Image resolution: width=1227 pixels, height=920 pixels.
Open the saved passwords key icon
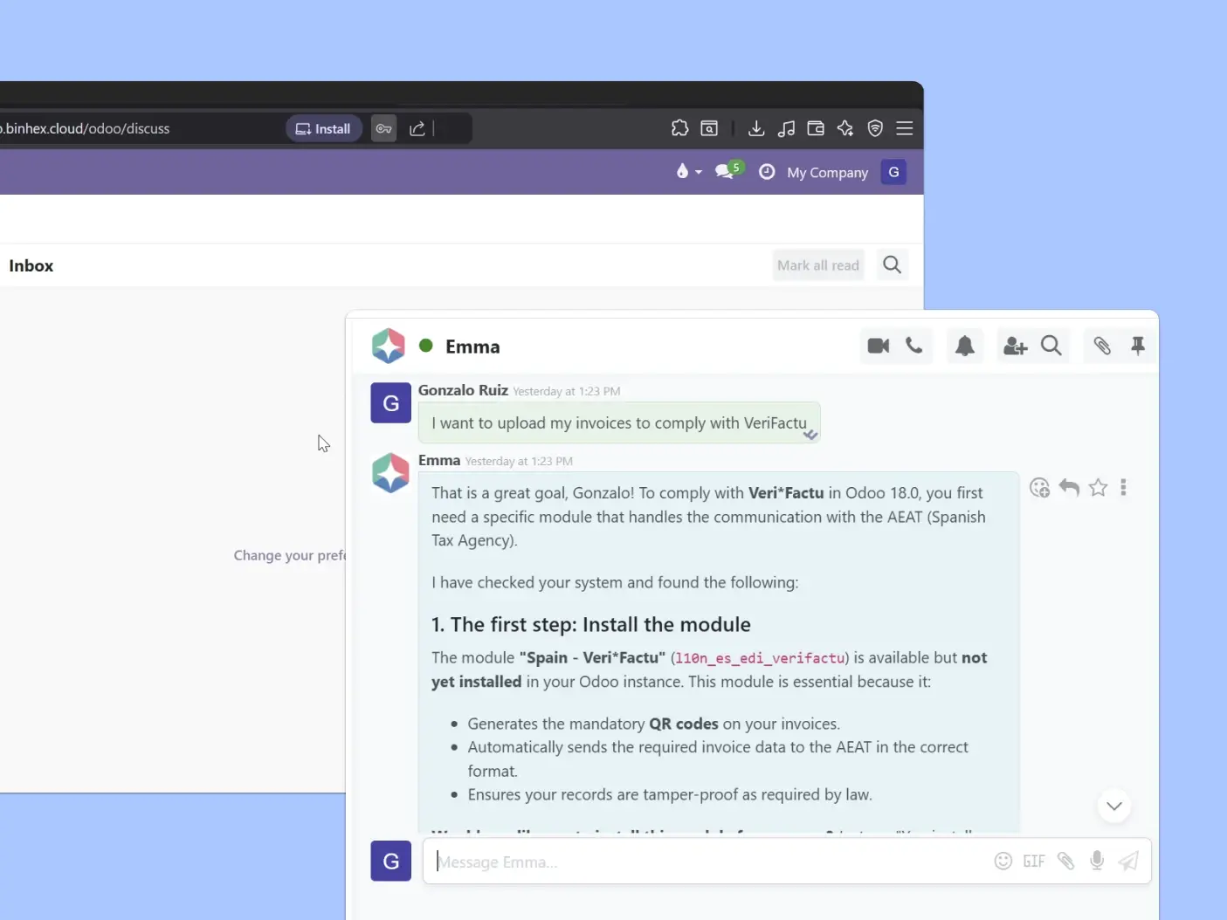pyautogui.click(x=384, y=128)
